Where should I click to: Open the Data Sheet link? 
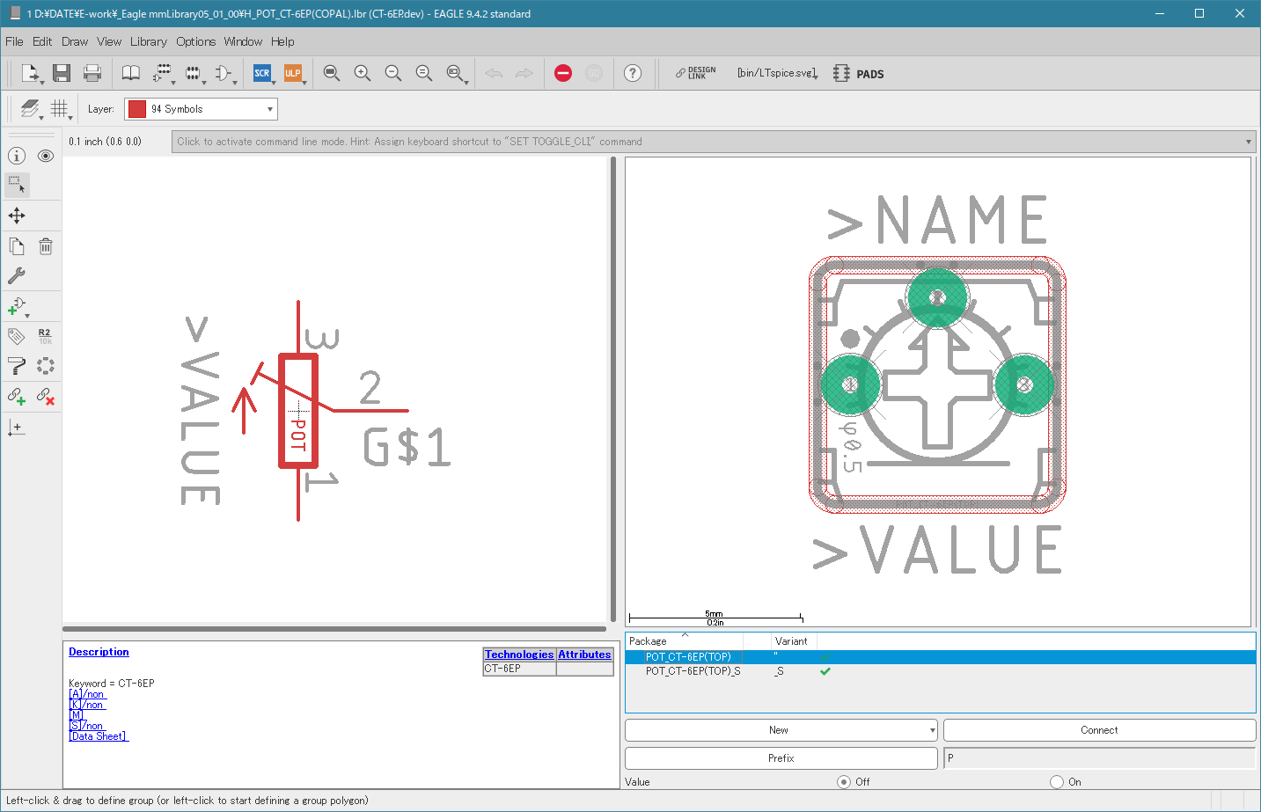[x=99, y=736]
